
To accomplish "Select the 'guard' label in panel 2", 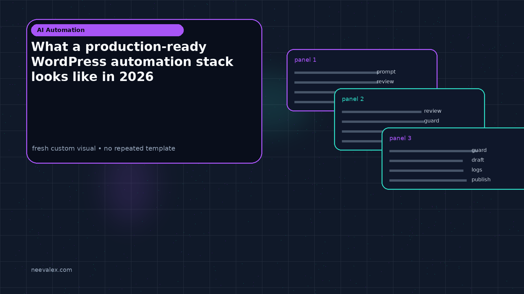I will point(432,121).
